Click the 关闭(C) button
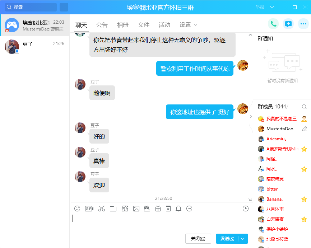Screen dimensions: 311x248 [x=198, y=239]
